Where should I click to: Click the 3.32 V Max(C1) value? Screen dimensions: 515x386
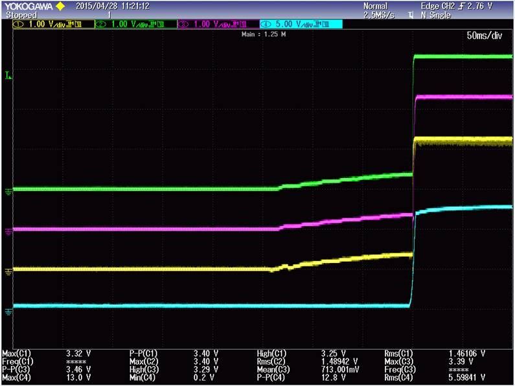tap(78, 354)
